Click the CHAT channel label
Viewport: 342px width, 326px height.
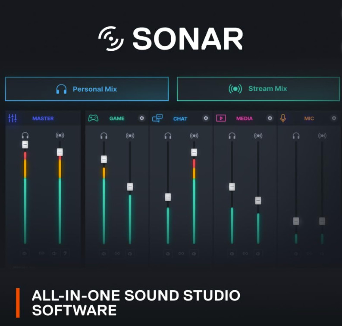pos(180,119)
